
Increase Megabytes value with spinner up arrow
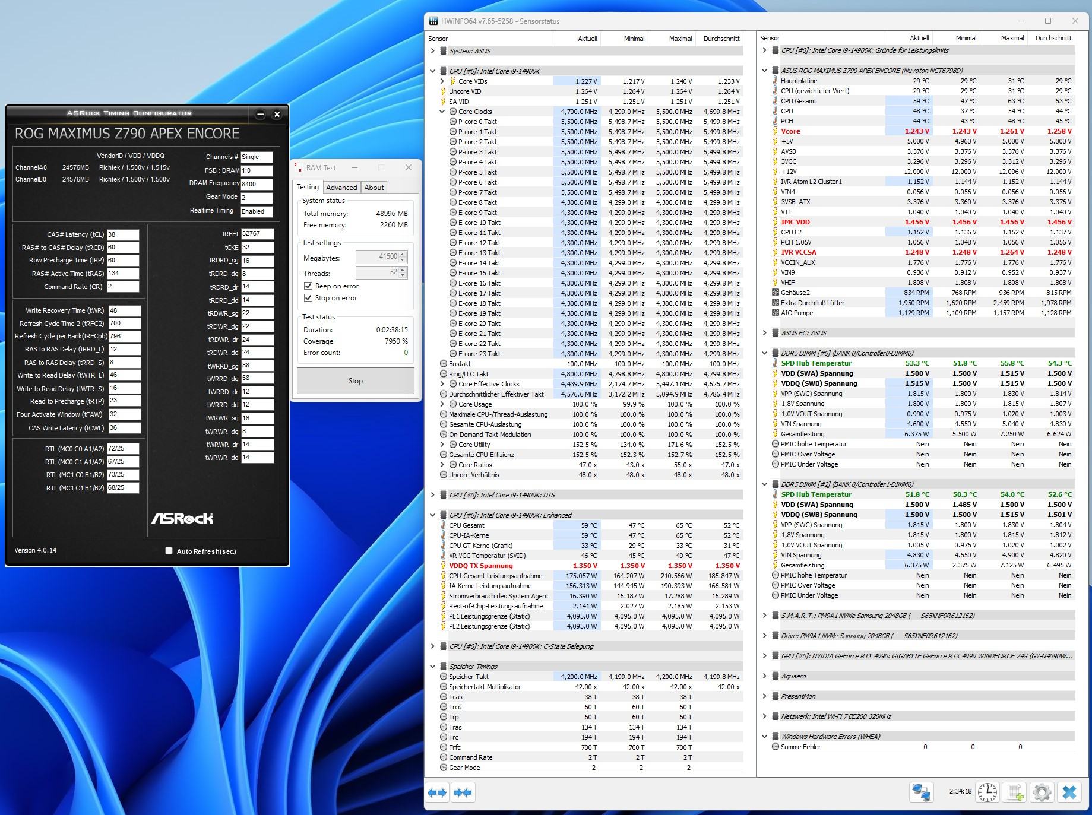click(403, 254)
